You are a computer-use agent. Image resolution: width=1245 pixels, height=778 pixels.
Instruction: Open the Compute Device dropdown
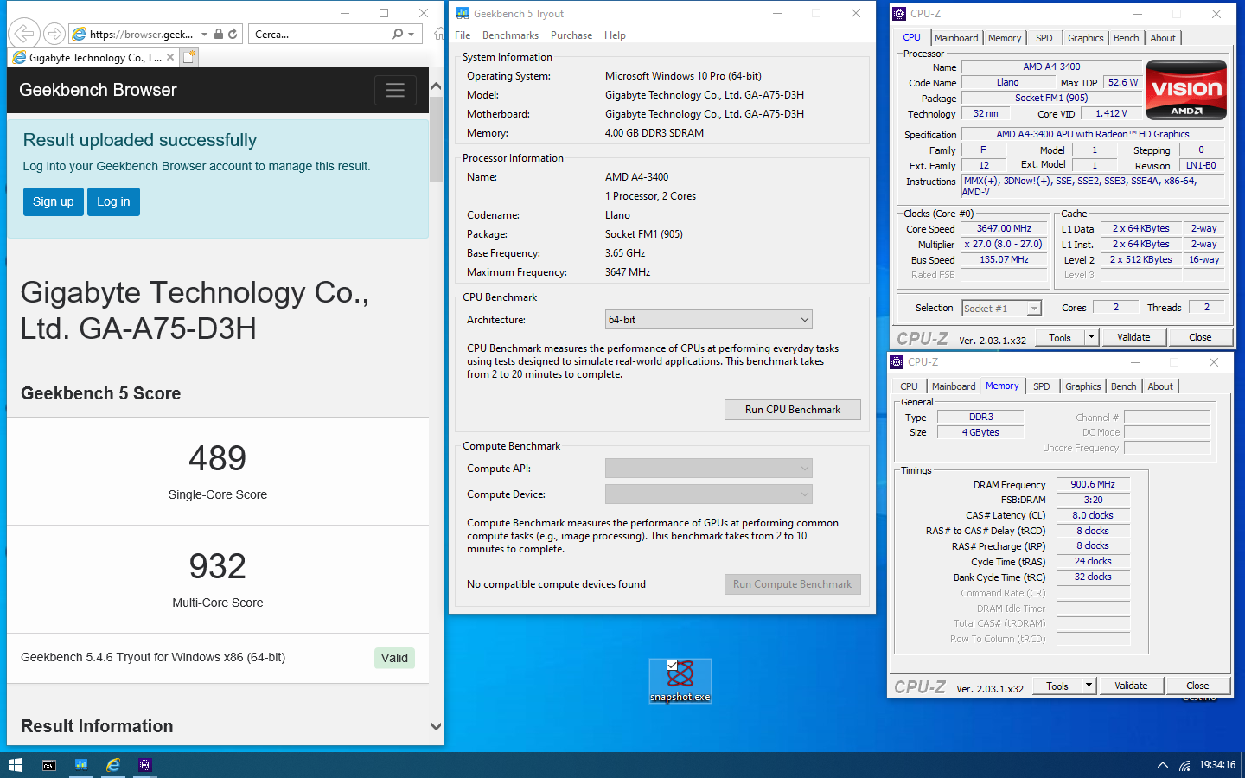tap(708, 494)
